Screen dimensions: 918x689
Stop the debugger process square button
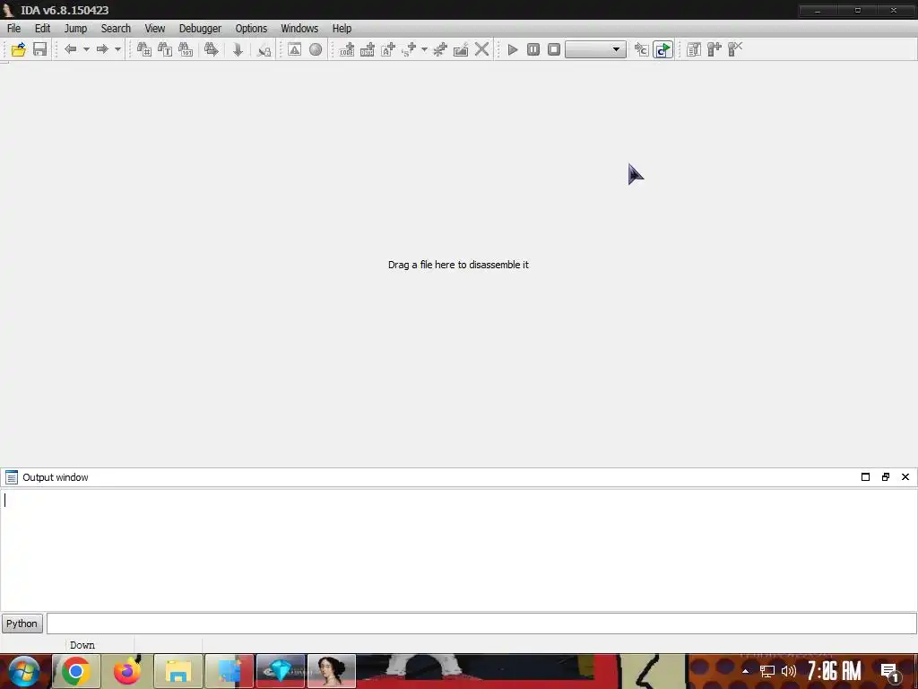coord(554,50)
